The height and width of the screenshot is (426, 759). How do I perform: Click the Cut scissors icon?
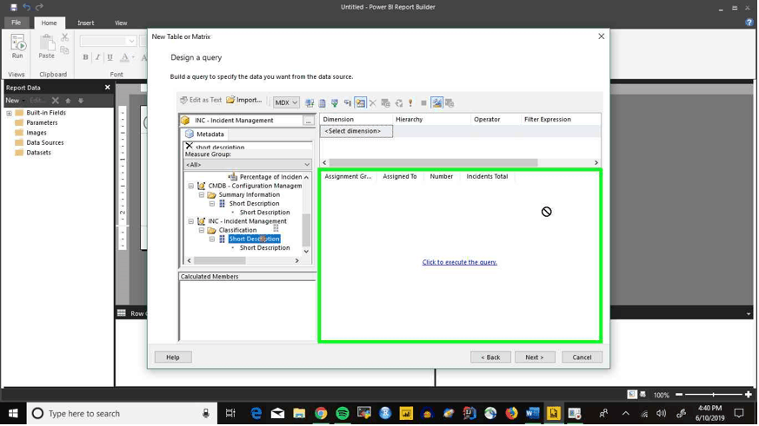[65, 37]
